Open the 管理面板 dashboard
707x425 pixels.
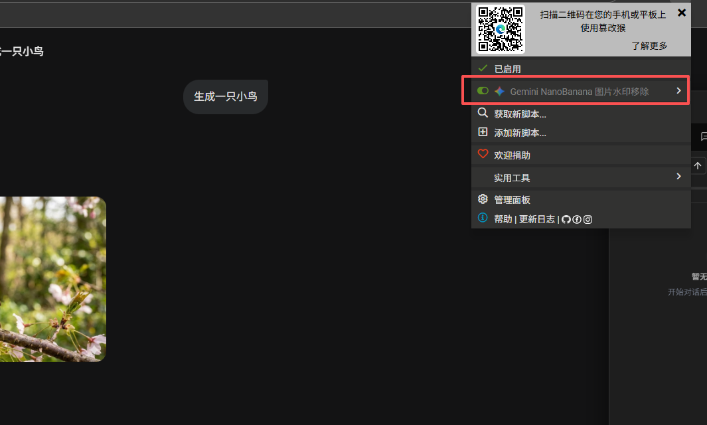[x=512, y=200]
